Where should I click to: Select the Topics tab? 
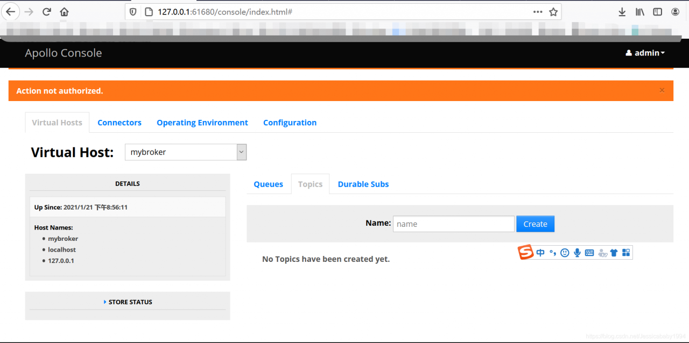pos(310,184)
